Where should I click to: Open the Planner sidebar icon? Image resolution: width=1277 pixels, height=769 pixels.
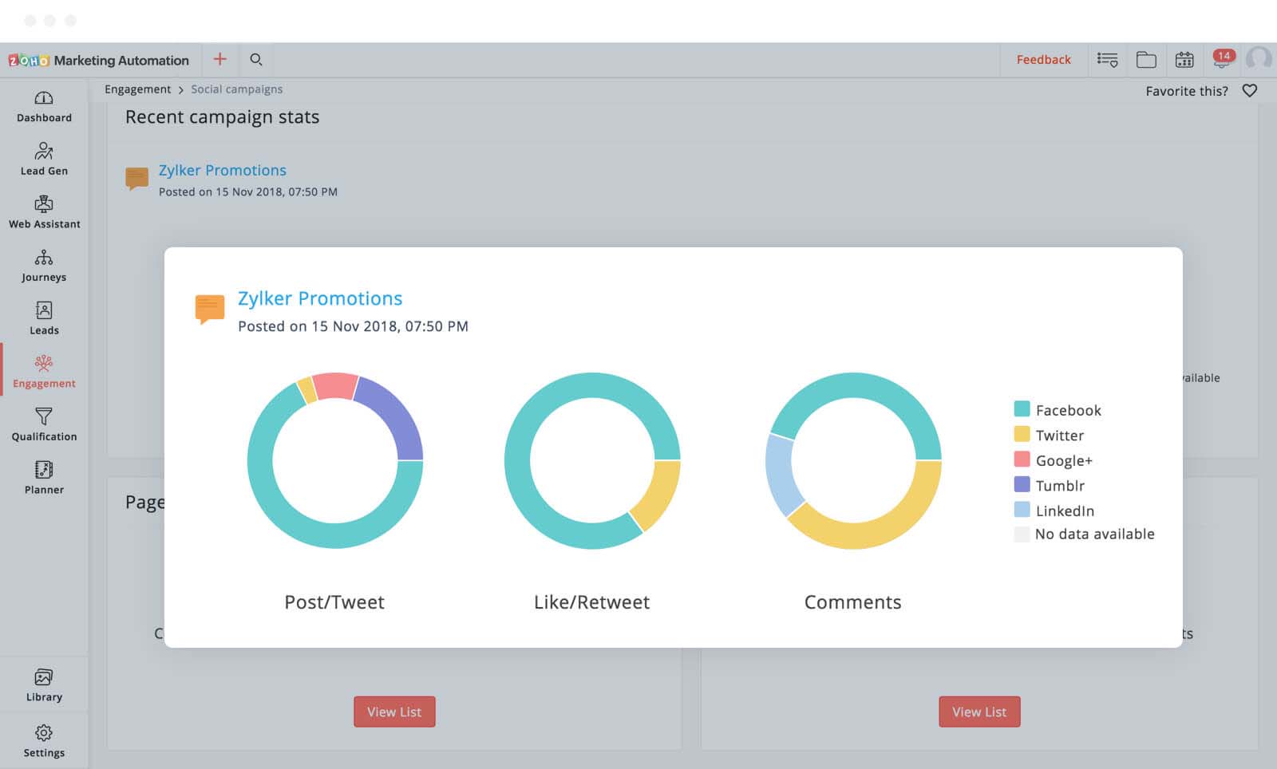click(44, 470)
